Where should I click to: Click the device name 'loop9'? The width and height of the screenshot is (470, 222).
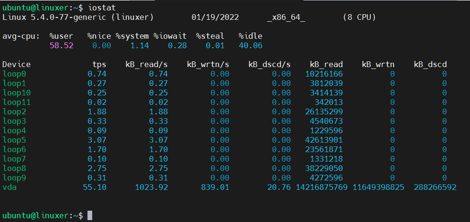(x=14, y=178)
